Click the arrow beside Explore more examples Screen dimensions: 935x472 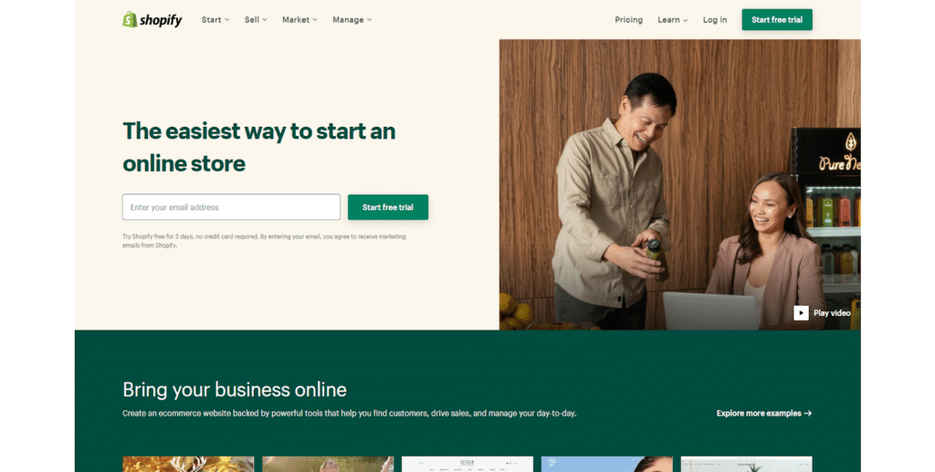pos(807,413)
